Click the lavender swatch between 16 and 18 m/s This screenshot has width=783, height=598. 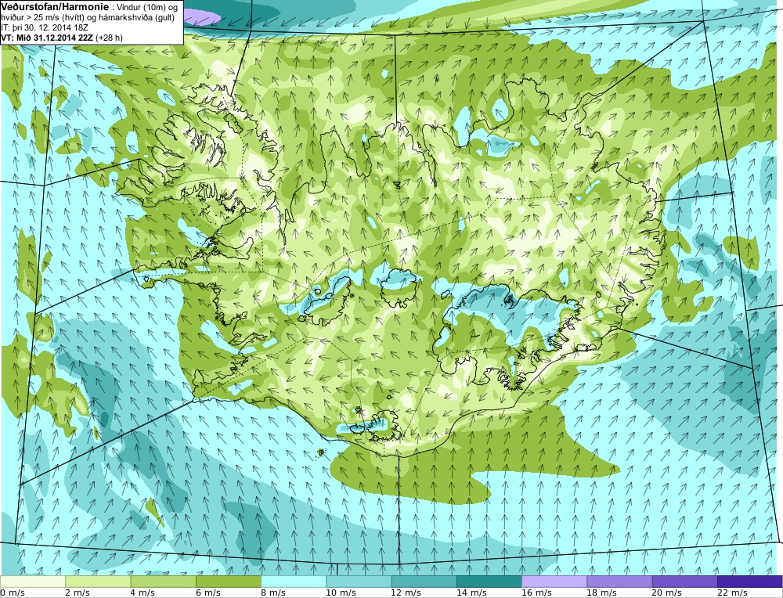coord(554,582)
